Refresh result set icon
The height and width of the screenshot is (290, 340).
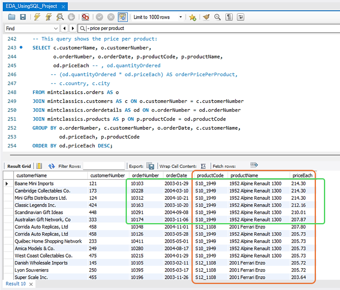(x=51, y=166)
